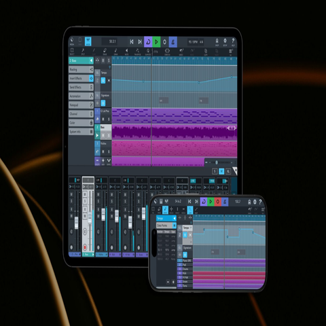
Task: Select the Split tool in tablet toolbar
Action: coord(83,52)
